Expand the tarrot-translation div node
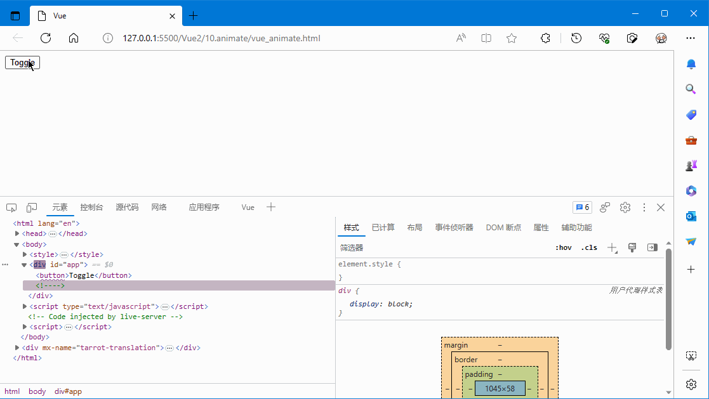This screenshot has width=709, height=399. pos(17,348)
